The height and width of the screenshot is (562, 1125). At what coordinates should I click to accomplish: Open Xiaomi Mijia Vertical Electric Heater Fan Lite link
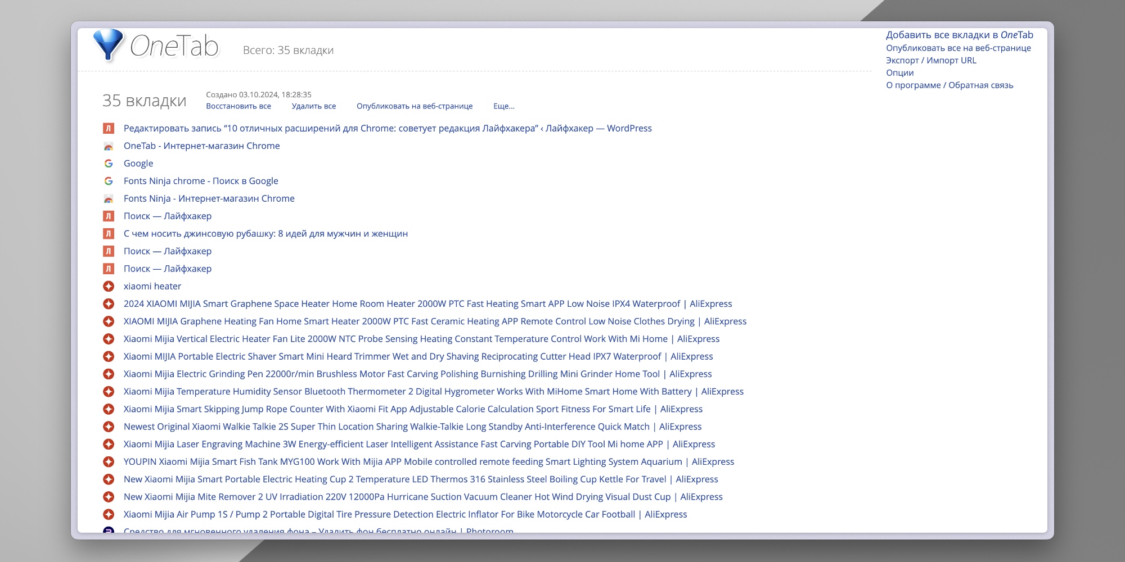(422, 339)
